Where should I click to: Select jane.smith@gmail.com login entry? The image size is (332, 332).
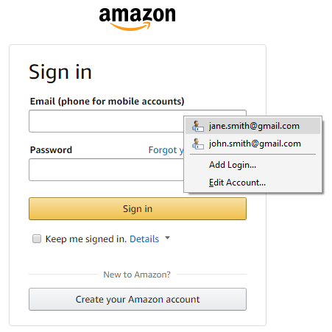[252, 126]
